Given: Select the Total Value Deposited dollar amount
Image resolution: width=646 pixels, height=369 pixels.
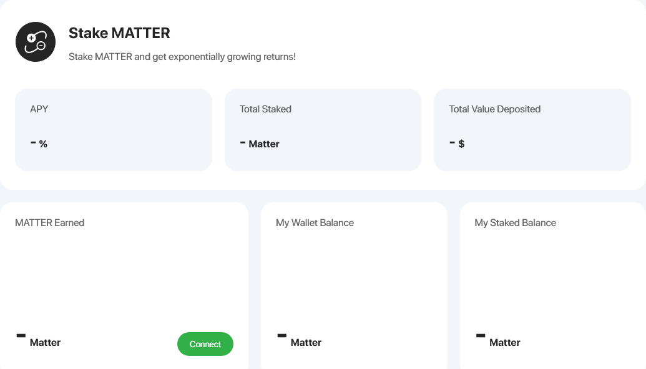Looking at the screenshot, I should click(457, 144).
